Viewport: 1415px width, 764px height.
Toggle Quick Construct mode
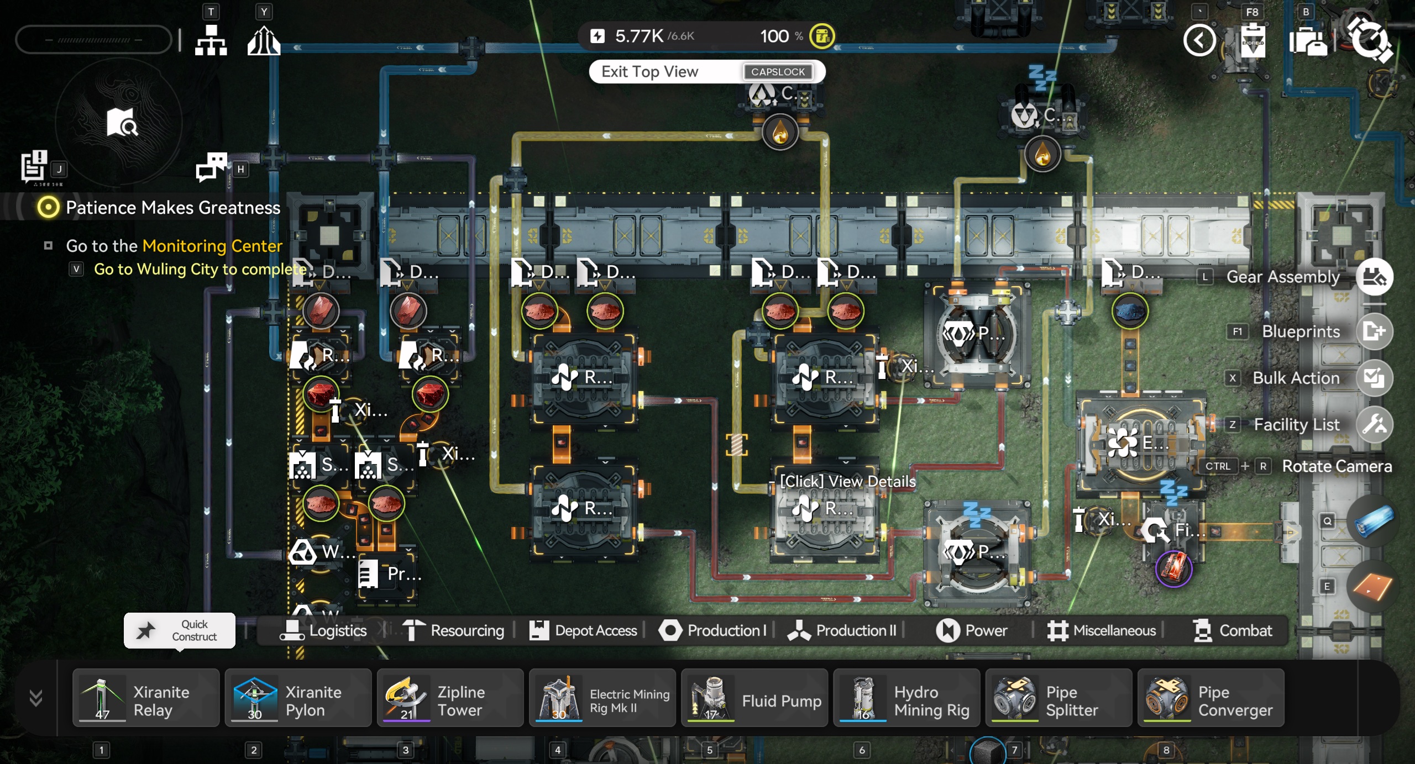[180, 630]
